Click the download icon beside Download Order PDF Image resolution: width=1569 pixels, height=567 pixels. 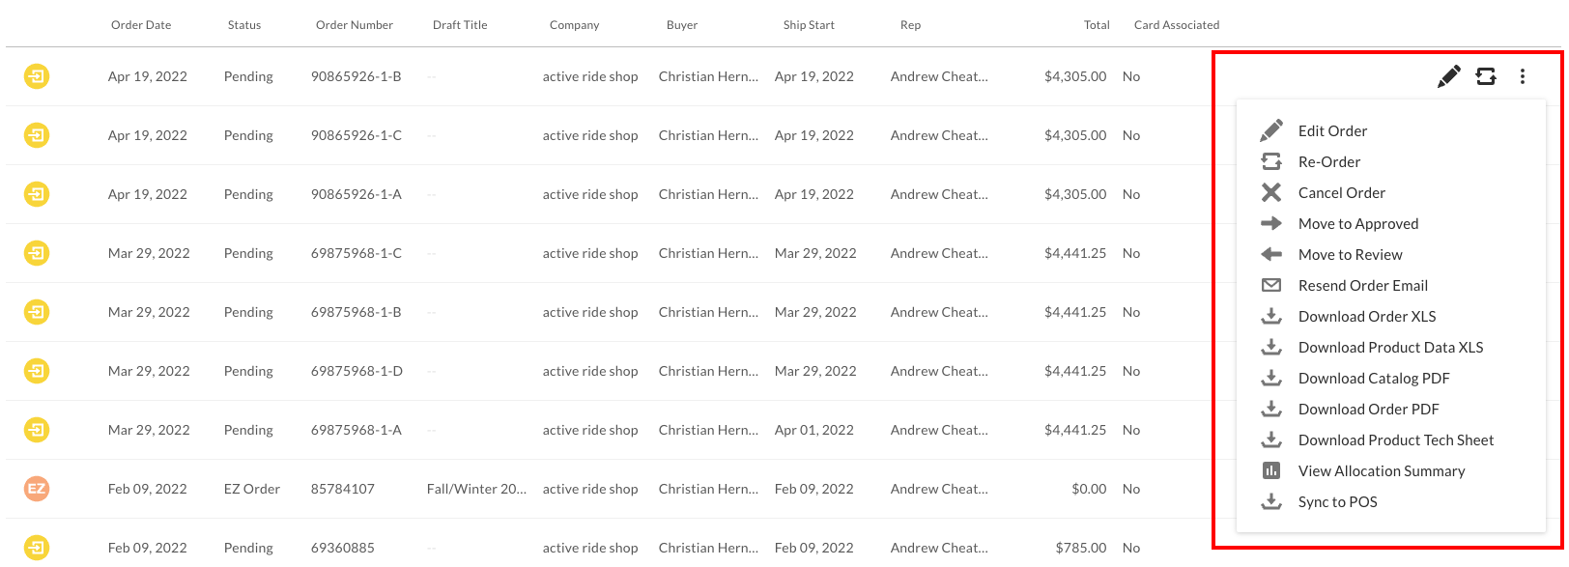[1271, 409]
